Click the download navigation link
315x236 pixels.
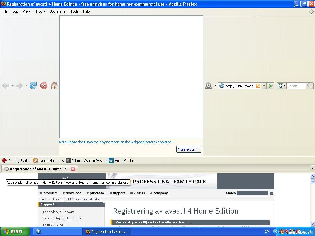[x=72, y=193]
